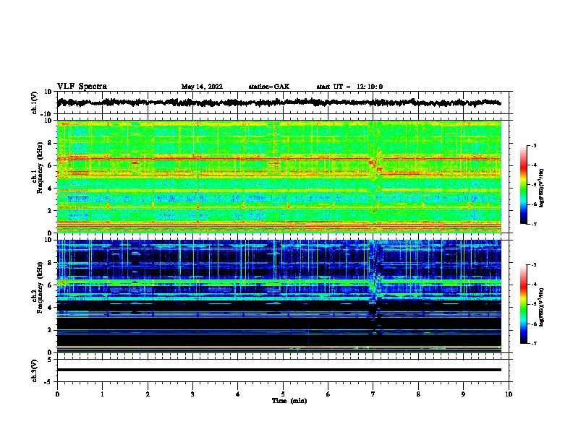Click the ch.2 spectrogram disturbance near minute 7
Image resolution: width=573 pixels, height=442 pixels.
(x=375, y=285)
